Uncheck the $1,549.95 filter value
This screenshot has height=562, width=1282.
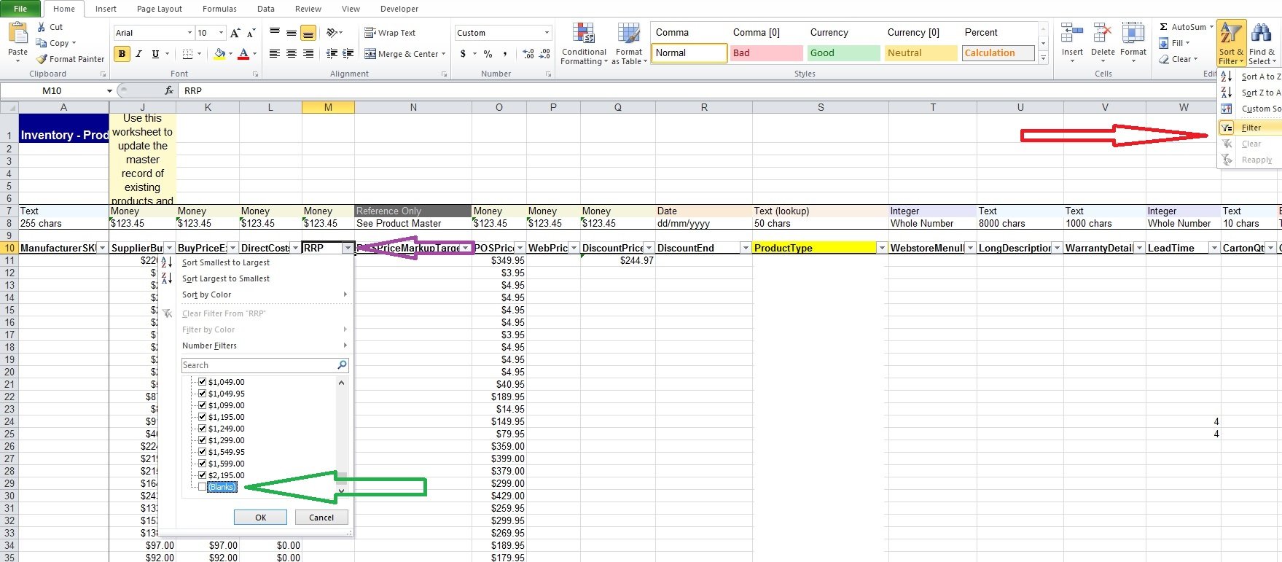point(203,452)
